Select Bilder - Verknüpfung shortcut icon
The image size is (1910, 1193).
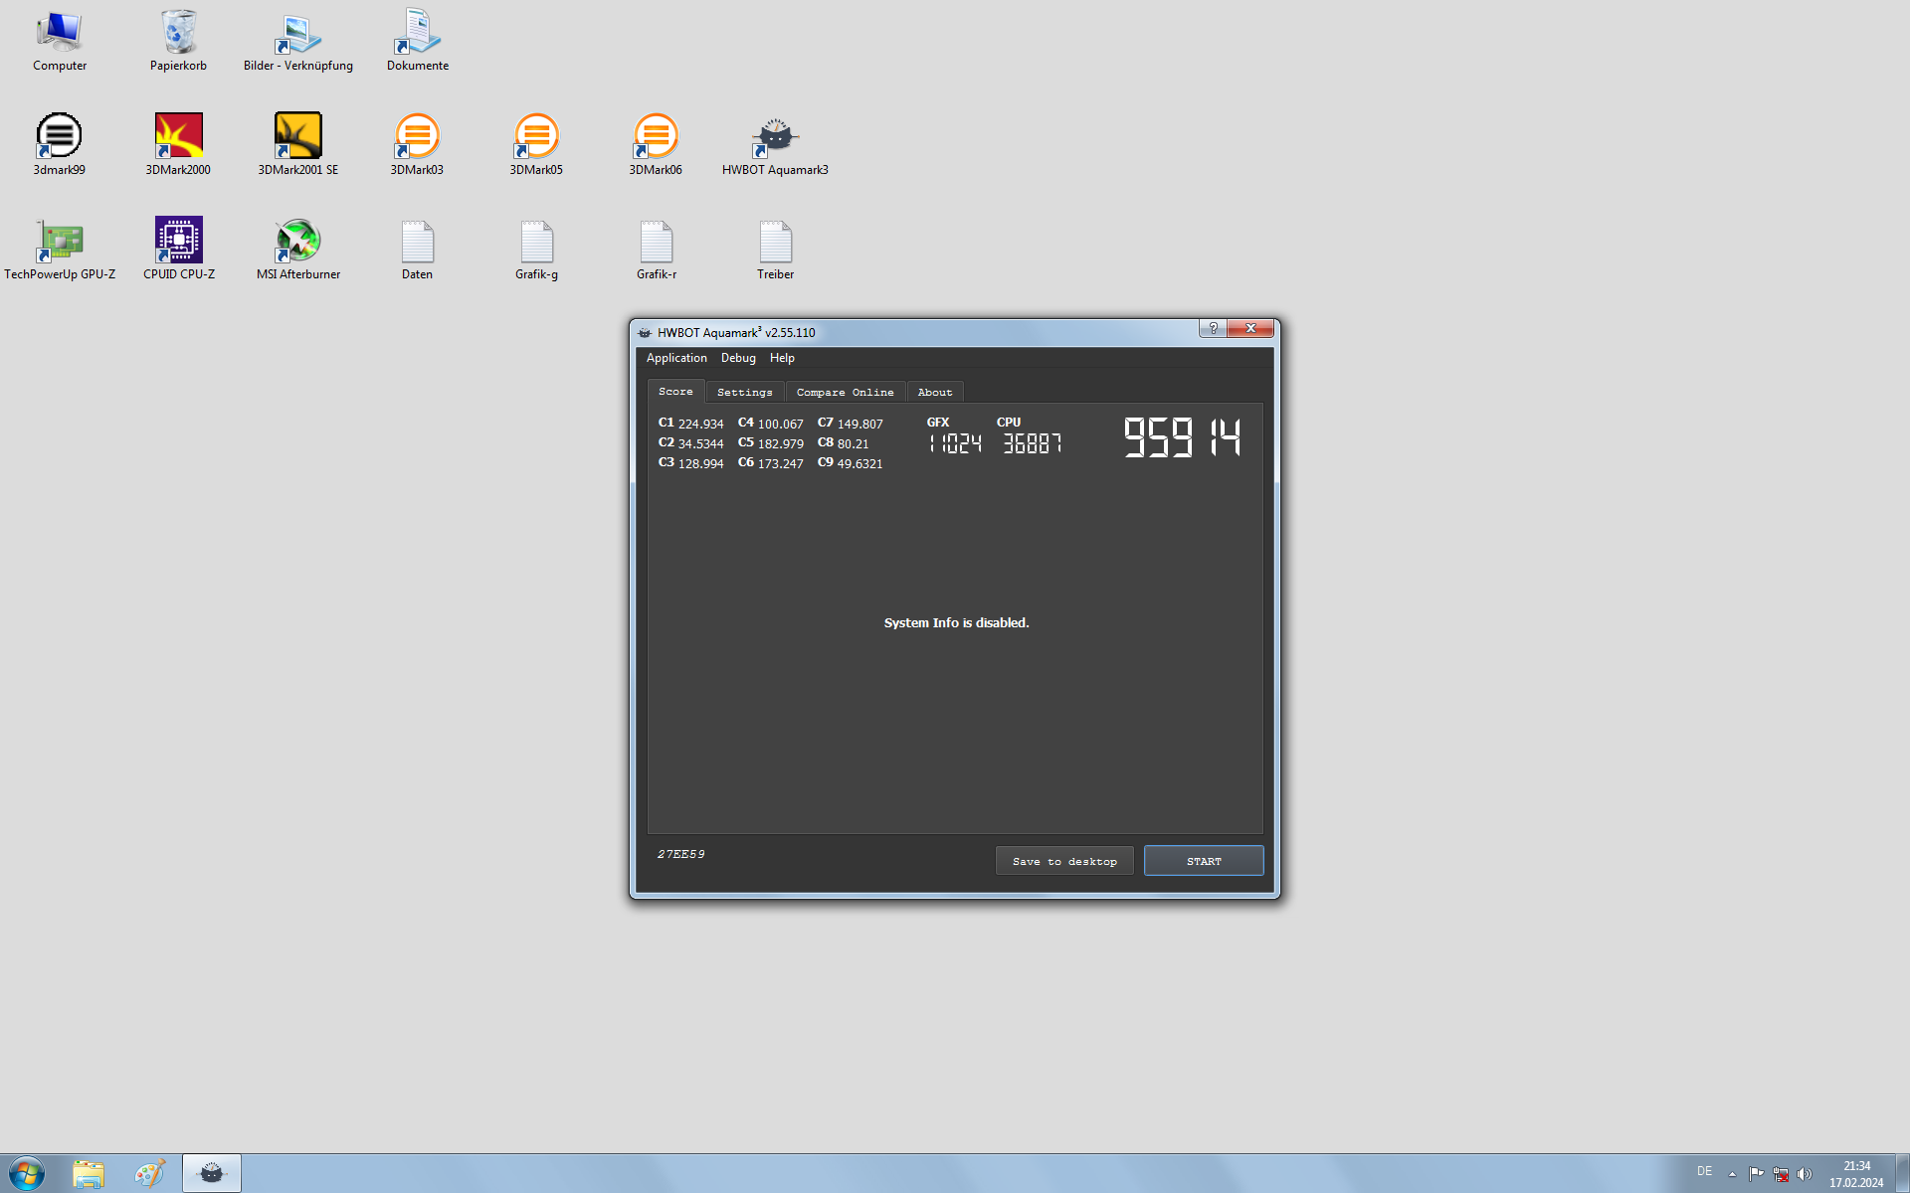298,42
